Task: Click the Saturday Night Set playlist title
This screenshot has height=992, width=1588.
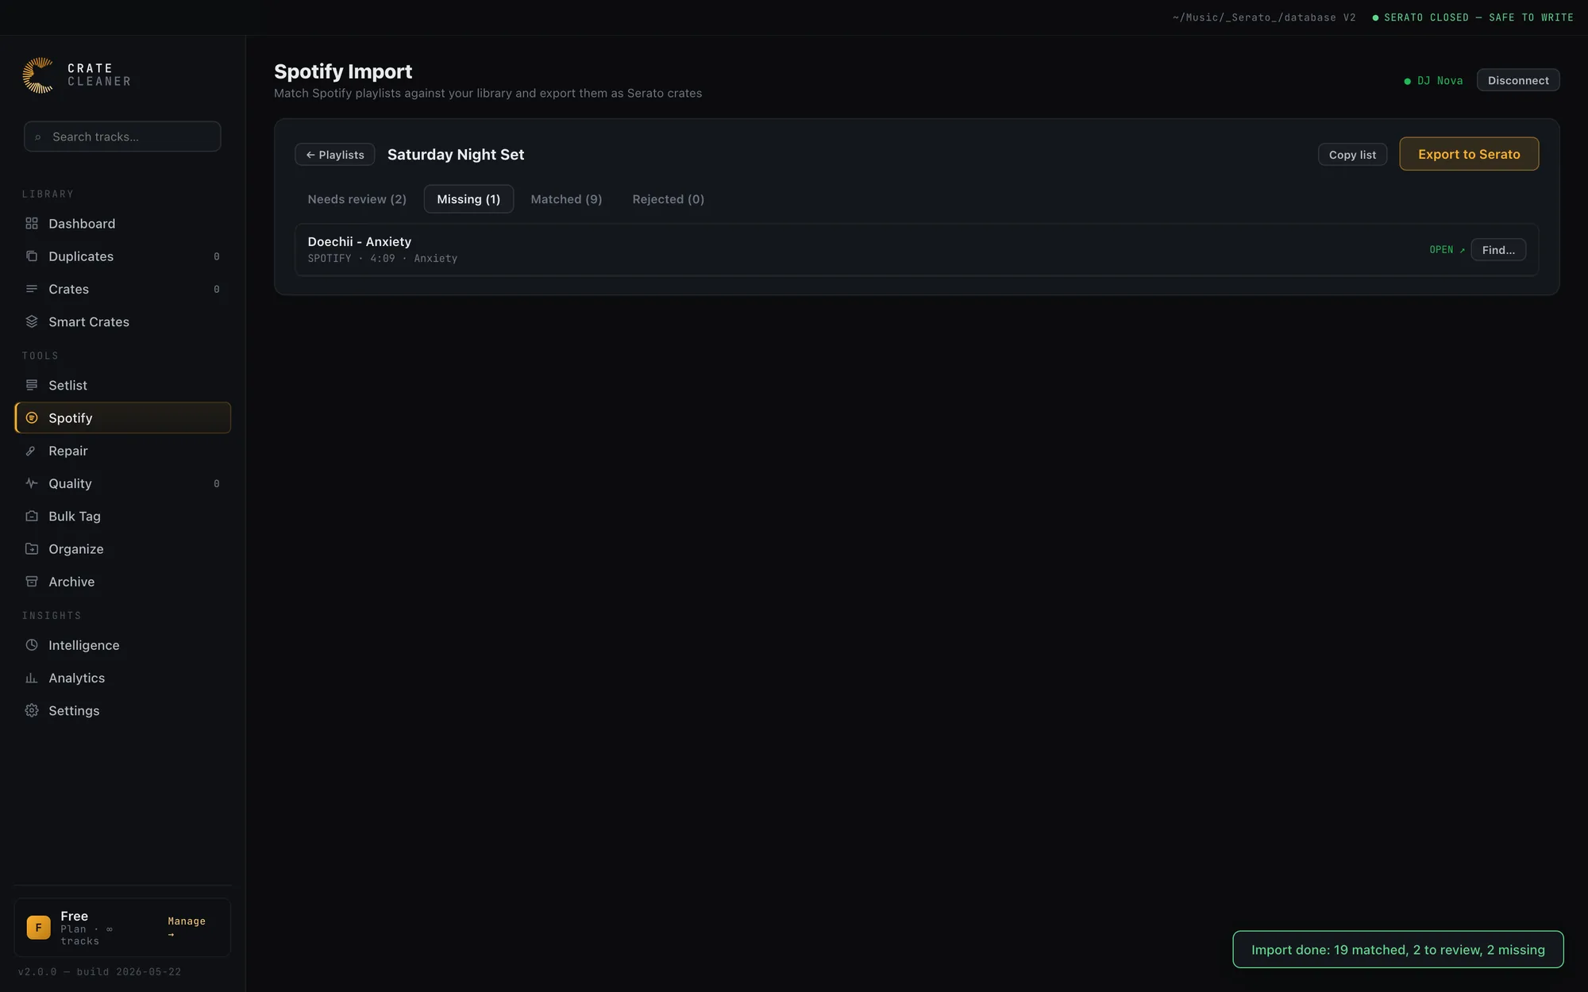Action: (456, 155)
